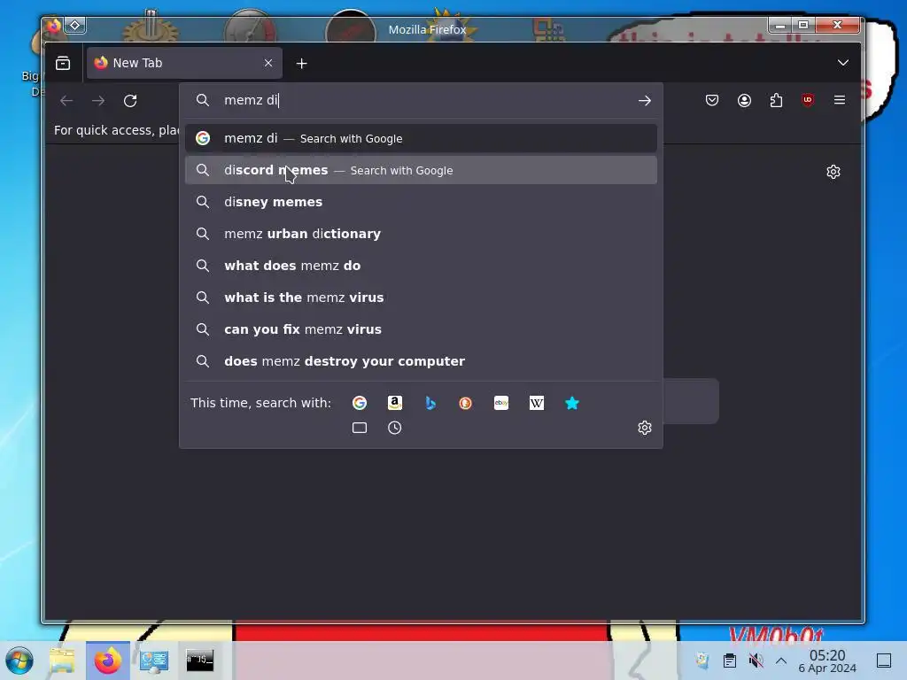
Task: Click the show desktop square icon
Action: point(884,661)
